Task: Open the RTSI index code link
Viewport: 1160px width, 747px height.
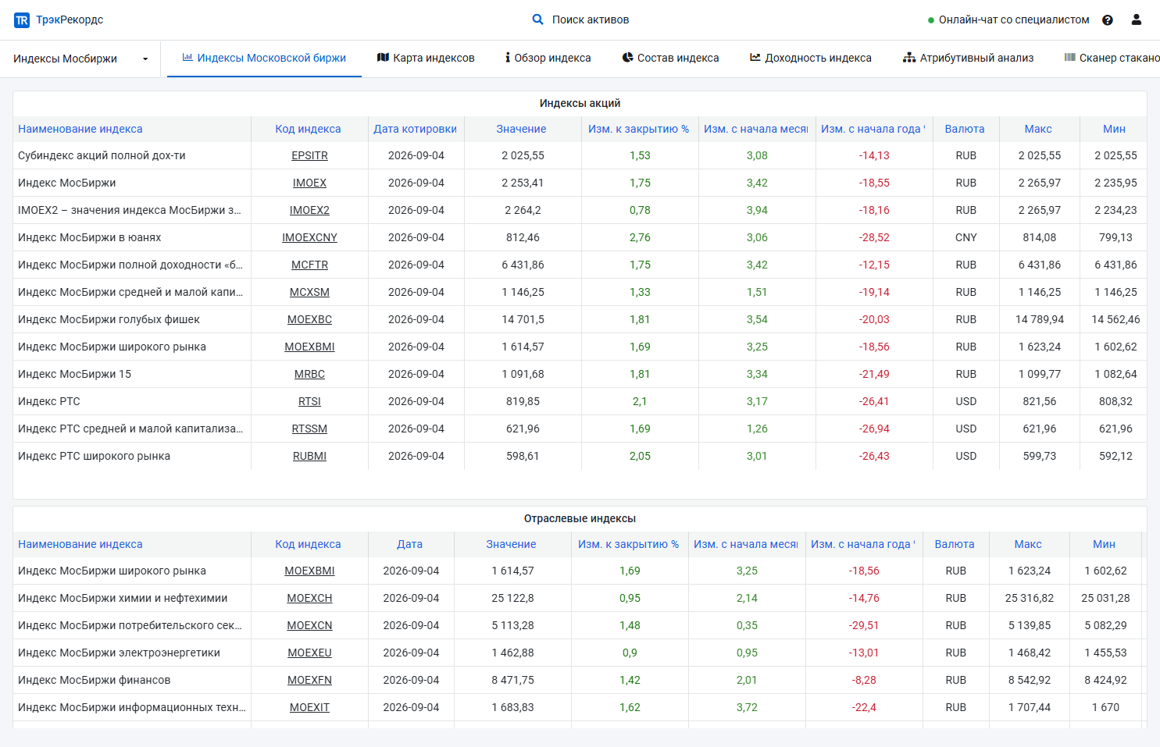Action: point(309,401)
